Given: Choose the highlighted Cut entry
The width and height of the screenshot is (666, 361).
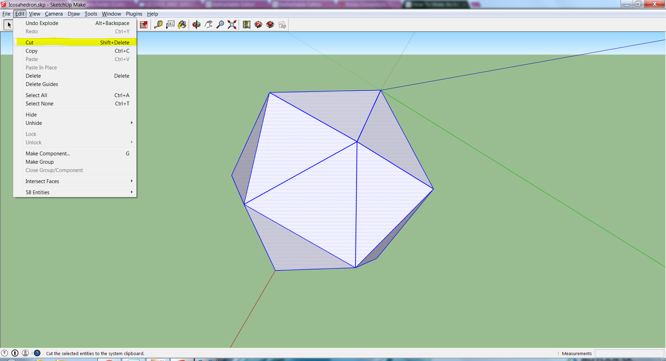Looking at the screenshot, I should click(75, 42).
